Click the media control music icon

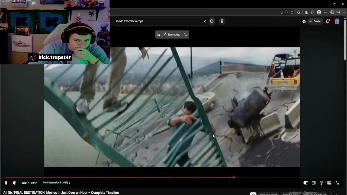306,12
